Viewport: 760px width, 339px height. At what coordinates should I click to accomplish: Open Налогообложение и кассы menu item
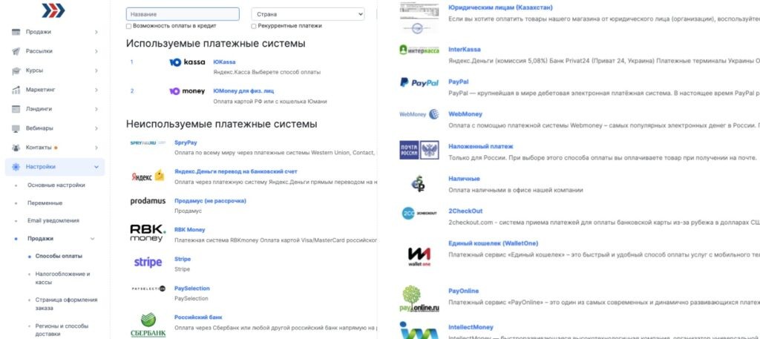pyautogui.click(x=62, y=278)
